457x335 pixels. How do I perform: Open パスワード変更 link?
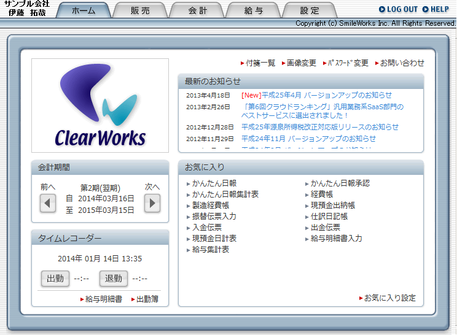coord(346,63)
